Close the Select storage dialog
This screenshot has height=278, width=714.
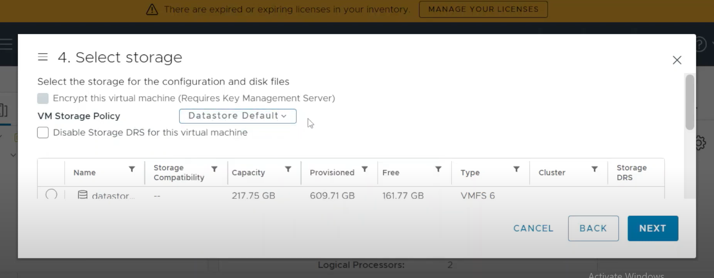tap(677, 60)
